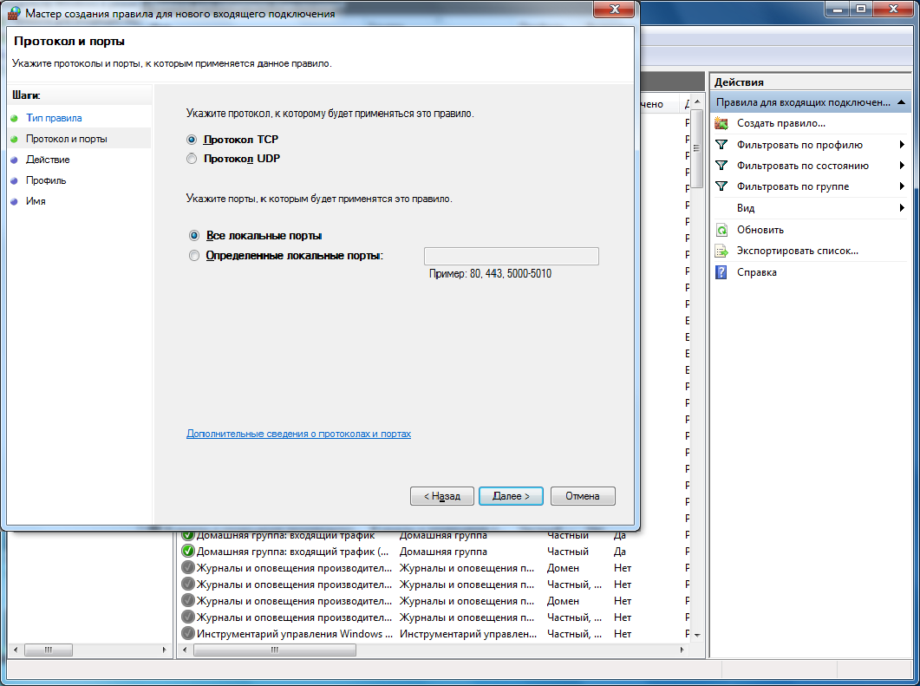
Task: Close the rule wizard dialog
Action: click(614, 9)
